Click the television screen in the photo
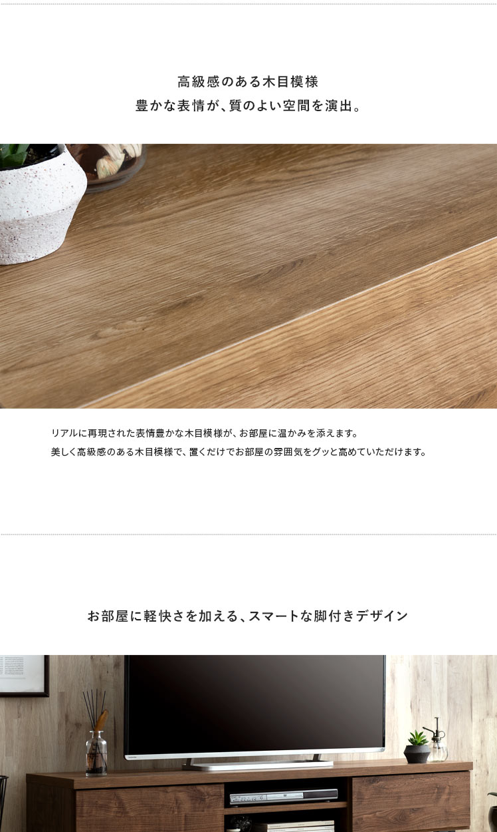The height and width of the screenshot is (832, 497). pyautogui.click(x=255, y=705)
